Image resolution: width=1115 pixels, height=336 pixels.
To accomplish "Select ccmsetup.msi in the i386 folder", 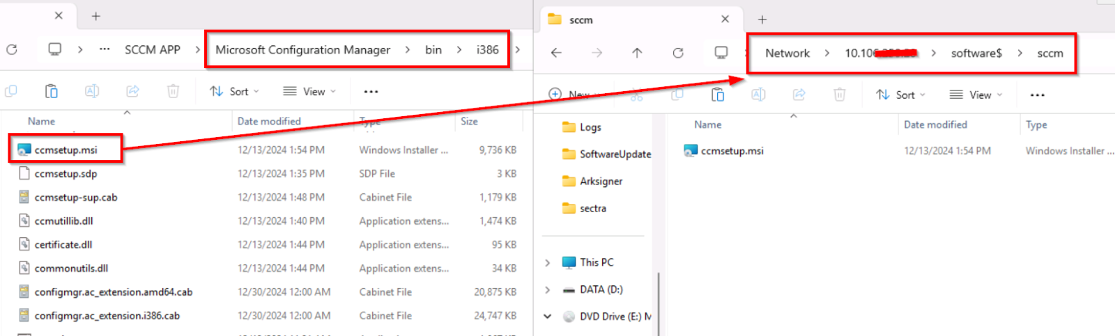I will coord(66,150).
